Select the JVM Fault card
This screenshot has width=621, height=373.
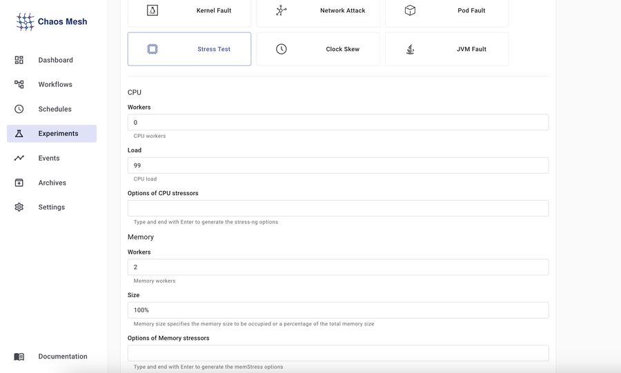(446, 49)
